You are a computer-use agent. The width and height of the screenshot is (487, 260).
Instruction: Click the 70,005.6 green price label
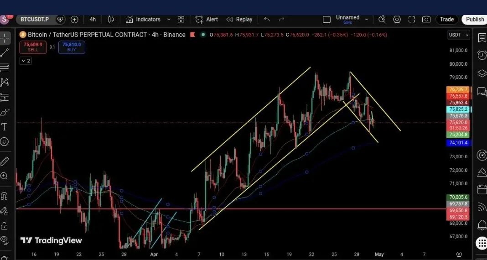[x=458, y=197]
